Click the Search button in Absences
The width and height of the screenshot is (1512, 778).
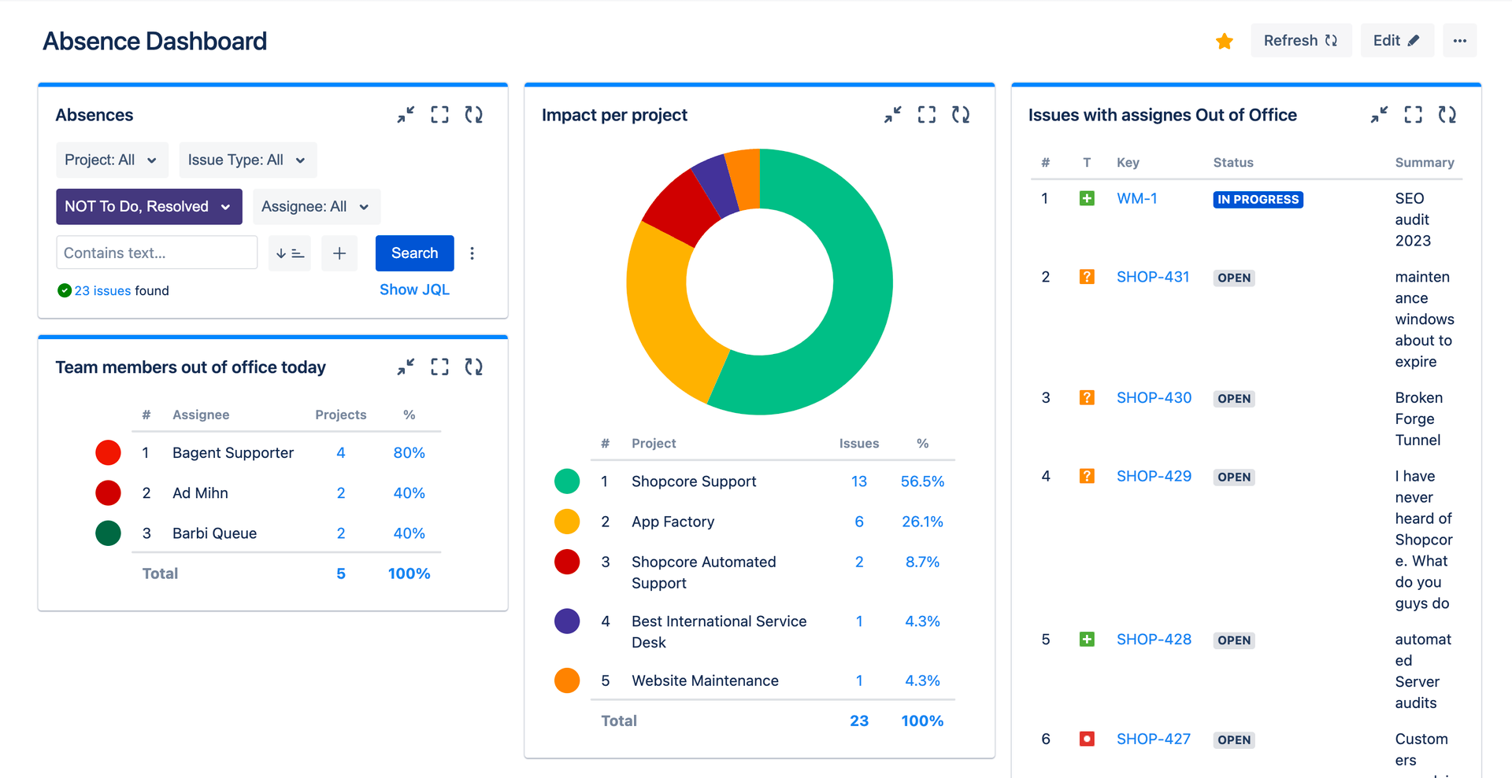[414, 253]
